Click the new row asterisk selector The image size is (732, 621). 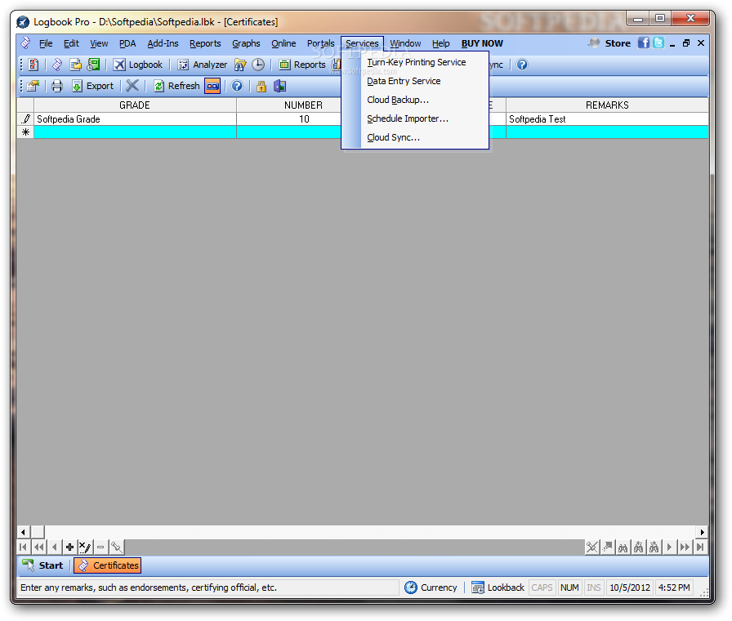point(25,132)
